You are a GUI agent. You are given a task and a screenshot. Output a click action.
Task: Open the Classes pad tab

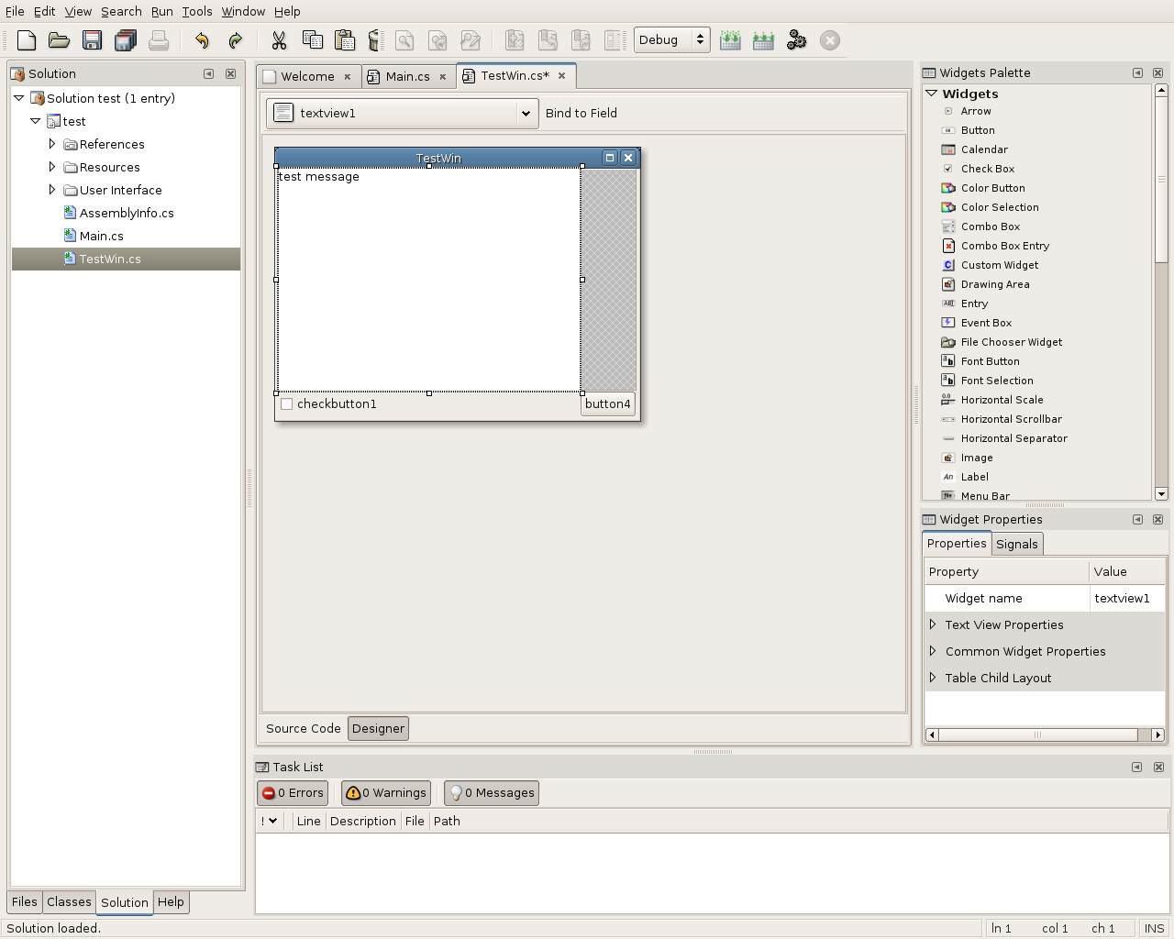click(x=69, y=901)
